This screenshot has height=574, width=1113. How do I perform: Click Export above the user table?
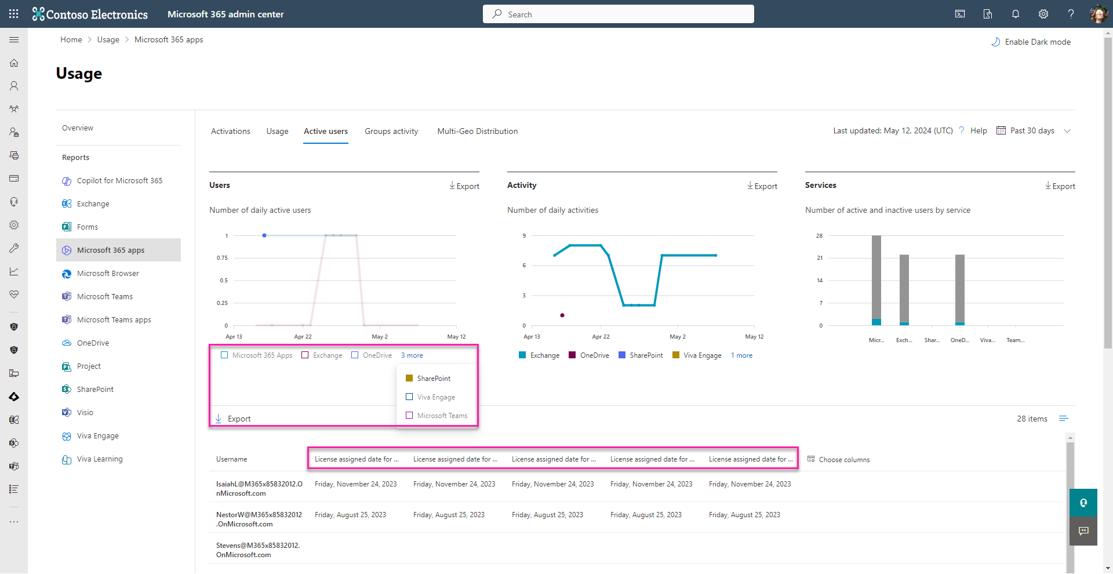(233, 419)
